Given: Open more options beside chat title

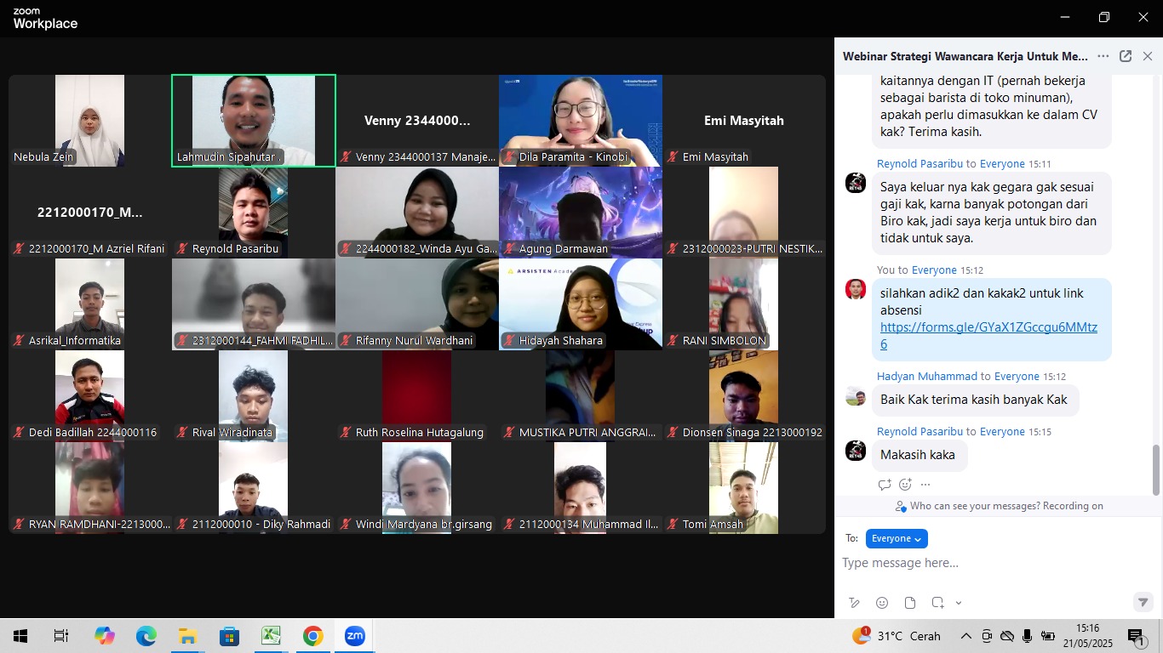Looking at the screenshot, I should [x=1103, y=56].
